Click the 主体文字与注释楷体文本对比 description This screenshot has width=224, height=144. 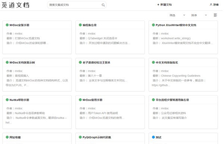(x=108, y=80)
